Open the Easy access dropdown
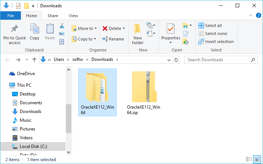263x164 pixels. click(151, 34)
